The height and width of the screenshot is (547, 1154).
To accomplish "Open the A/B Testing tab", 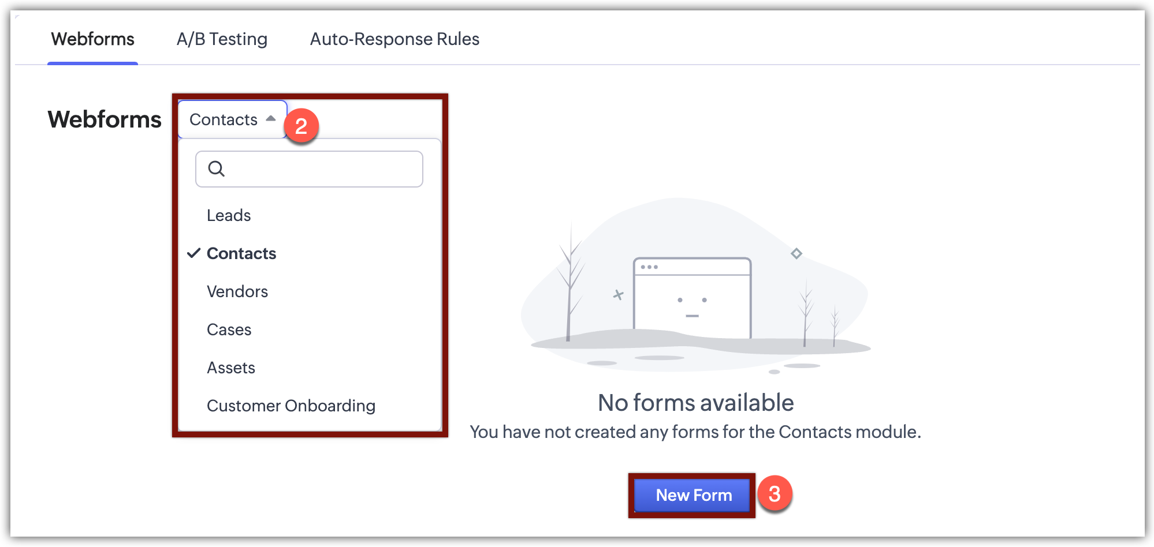I will pyautogui.click(x=222, y=39).
